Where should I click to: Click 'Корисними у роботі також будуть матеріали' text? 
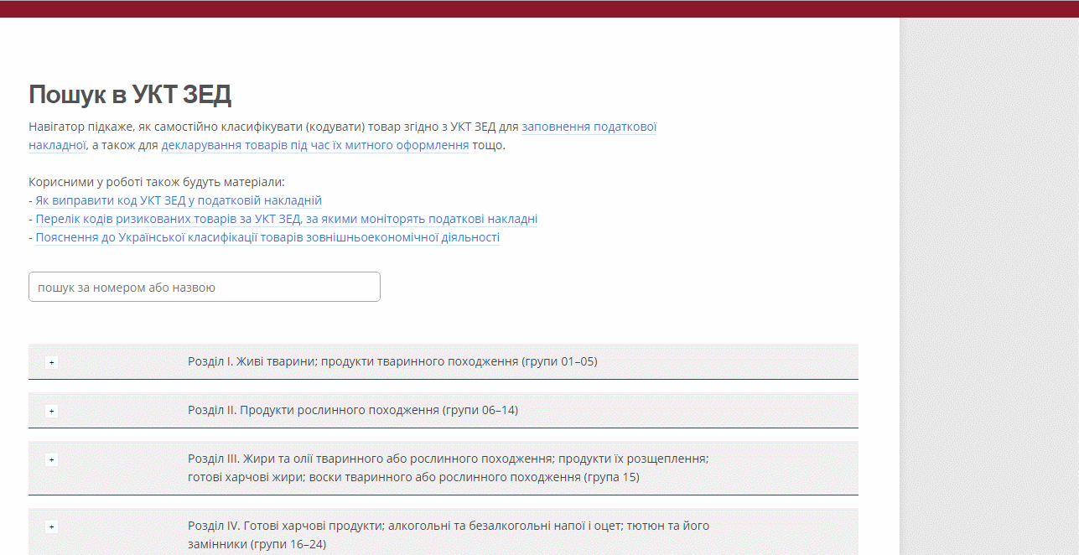[157, 182]
